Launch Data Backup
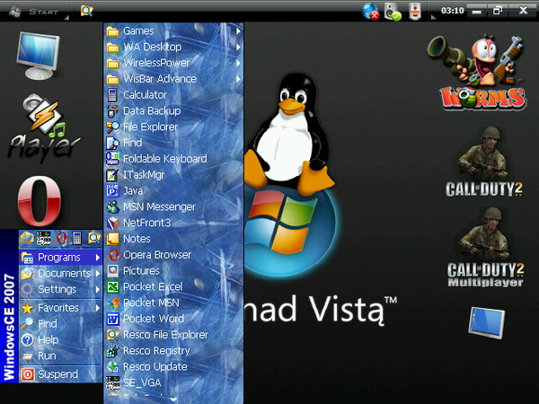This screenshot has height=404, width=539. [x=173, y=111]
